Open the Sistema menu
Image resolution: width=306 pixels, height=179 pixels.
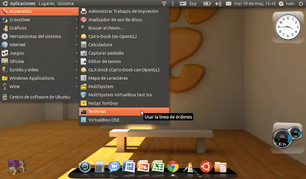pos(66,3)
